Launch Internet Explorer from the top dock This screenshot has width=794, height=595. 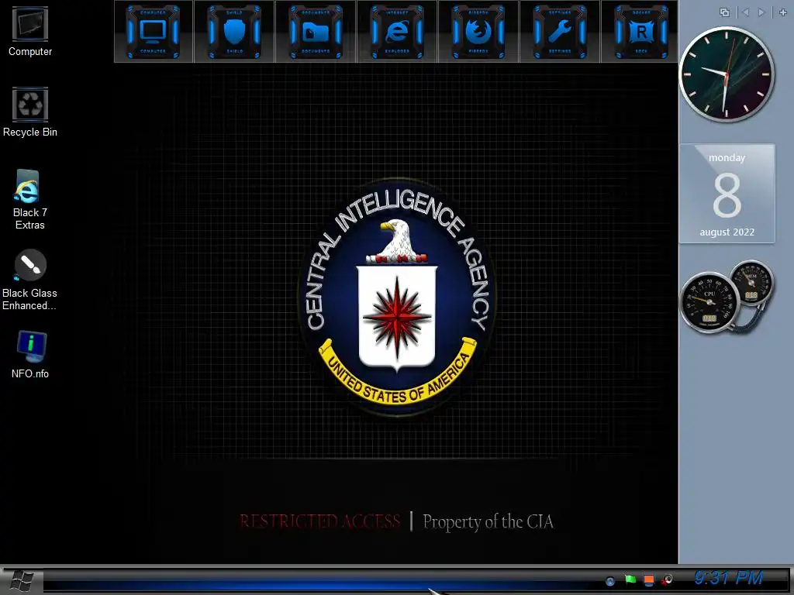click(x=397, y=31)
